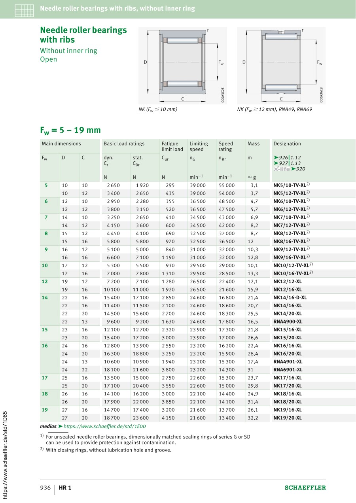Select designation NK9/16-TV-XL
The width and height of the screenshot is (356, 503).
point(292,257)
